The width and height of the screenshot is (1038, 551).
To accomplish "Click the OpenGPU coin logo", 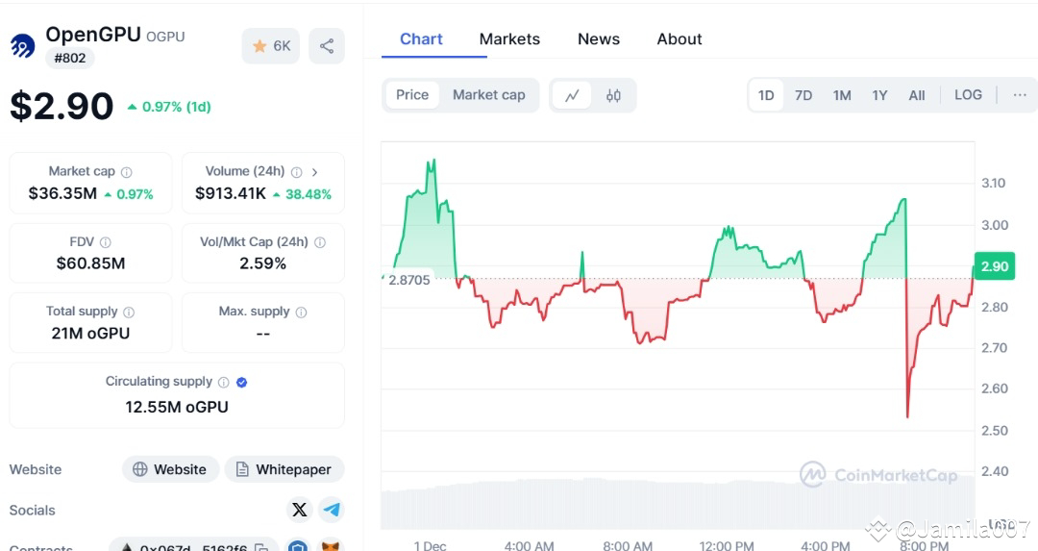I will point(22,46).
